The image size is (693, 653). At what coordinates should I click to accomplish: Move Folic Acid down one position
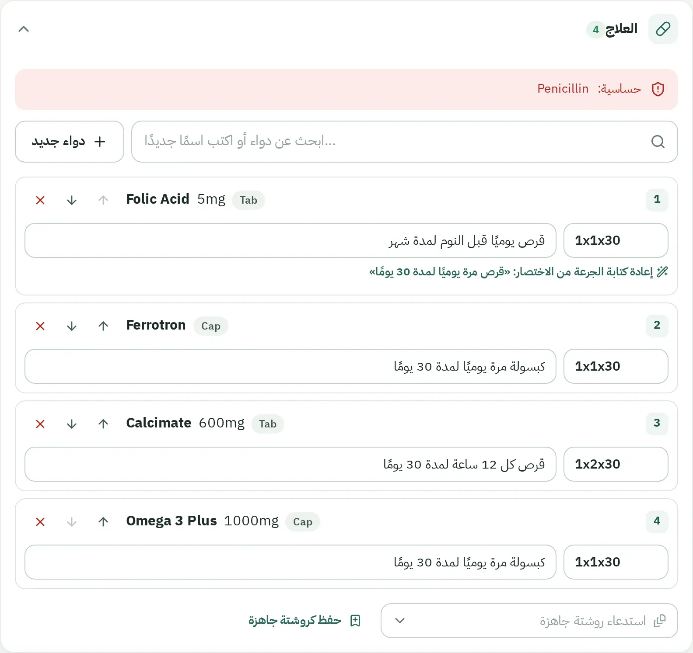coord(72,200)
